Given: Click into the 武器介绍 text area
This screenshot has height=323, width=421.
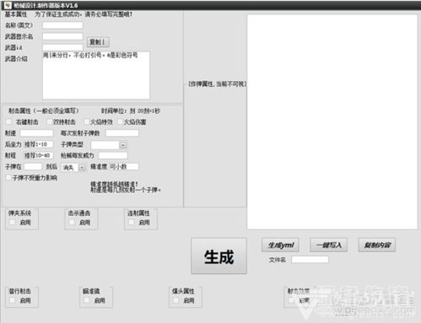Looking at the screenshot, I should coord(96,75).
